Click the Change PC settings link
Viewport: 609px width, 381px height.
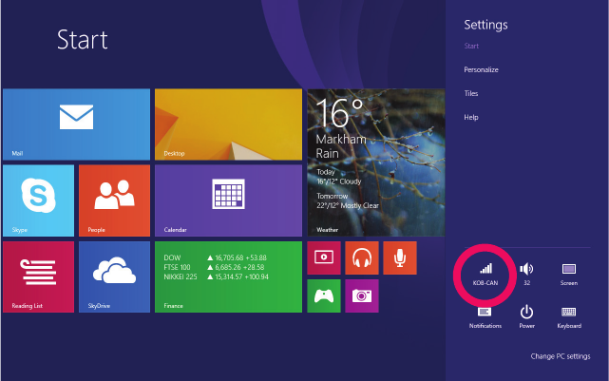[x=561, y=356]
